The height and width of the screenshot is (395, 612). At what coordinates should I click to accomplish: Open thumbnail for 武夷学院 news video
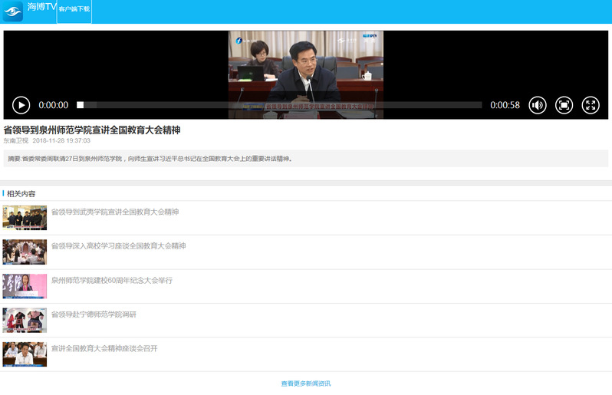25,218
